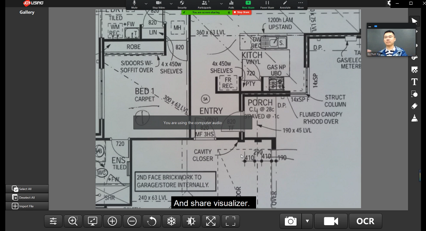Zoom in with the plus circle icon
426x231 pixels.
(x=112, y=221)
